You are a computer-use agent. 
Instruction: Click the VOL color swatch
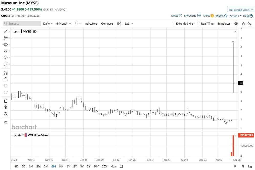[x=26, y=135]
